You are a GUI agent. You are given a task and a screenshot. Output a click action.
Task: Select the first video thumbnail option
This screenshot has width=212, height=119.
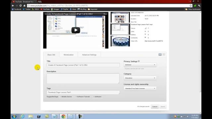pyautogui.click(x=120, y=17)
